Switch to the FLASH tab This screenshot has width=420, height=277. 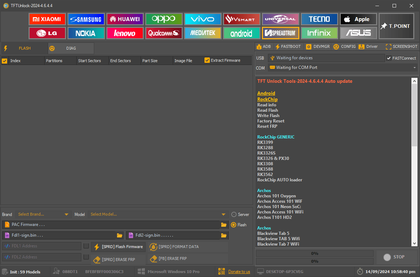coord(24,48)
